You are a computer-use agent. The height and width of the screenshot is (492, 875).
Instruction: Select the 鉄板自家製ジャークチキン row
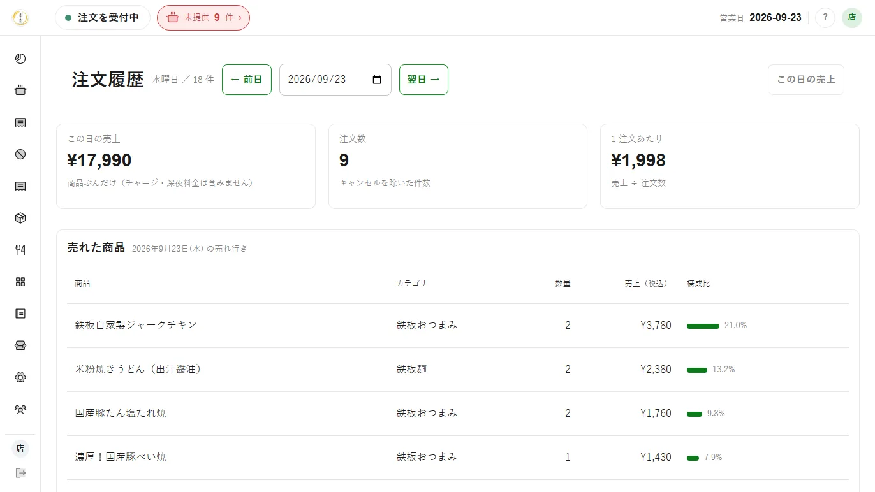point(458,326)
